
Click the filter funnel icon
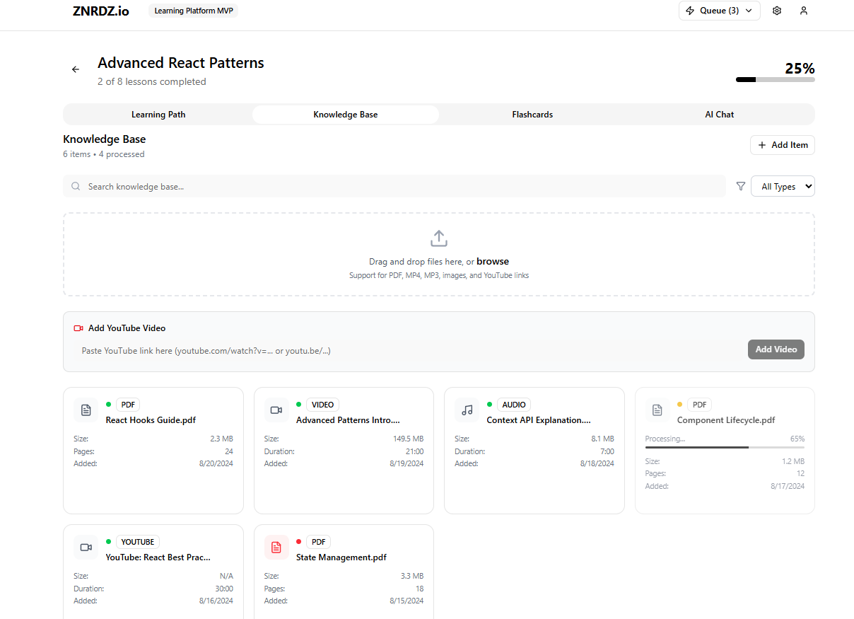pos(741,186)
